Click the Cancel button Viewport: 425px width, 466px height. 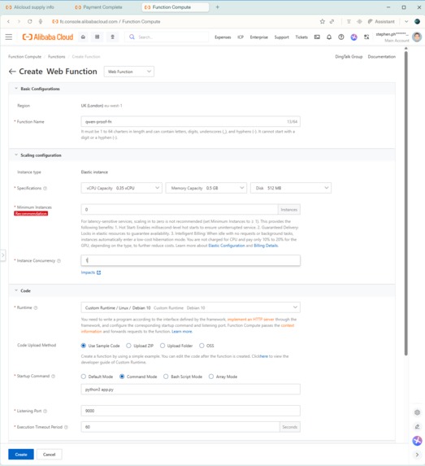coord(50,455)
